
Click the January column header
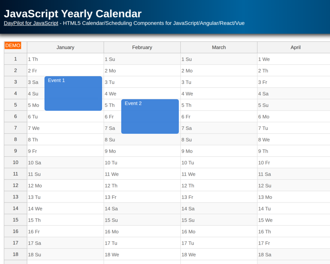(65, 47)
